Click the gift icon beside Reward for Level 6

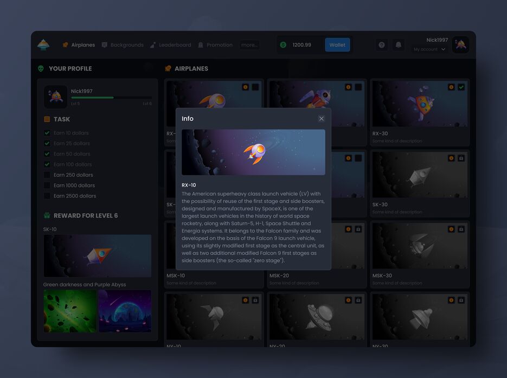coord(47,215)
